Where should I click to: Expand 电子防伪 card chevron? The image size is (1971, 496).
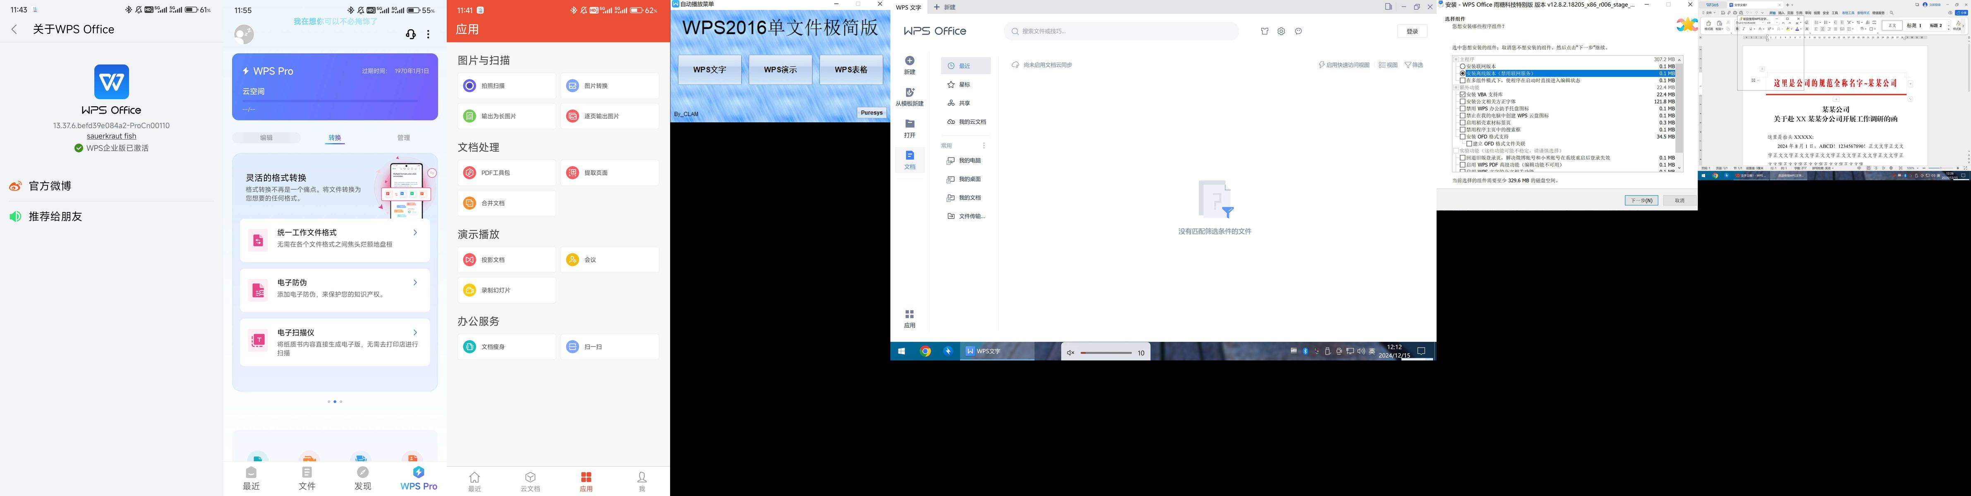coord(415,283)
